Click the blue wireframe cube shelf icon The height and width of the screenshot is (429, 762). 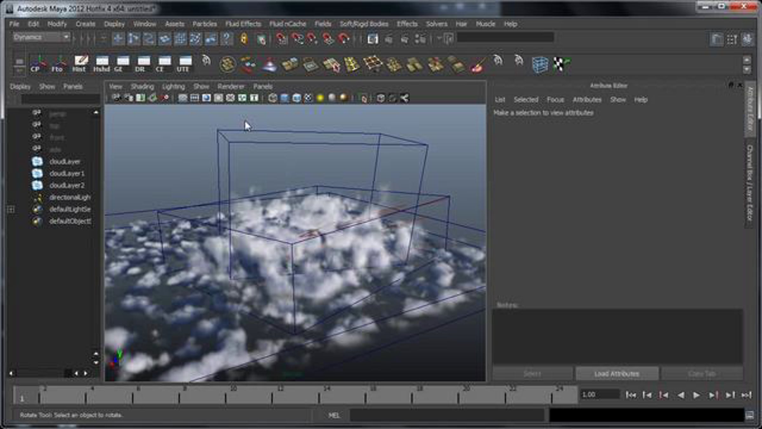tap(540, 64)
